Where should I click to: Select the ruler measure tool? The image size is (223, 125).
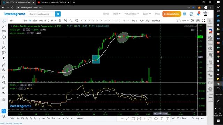coord(4,65)
